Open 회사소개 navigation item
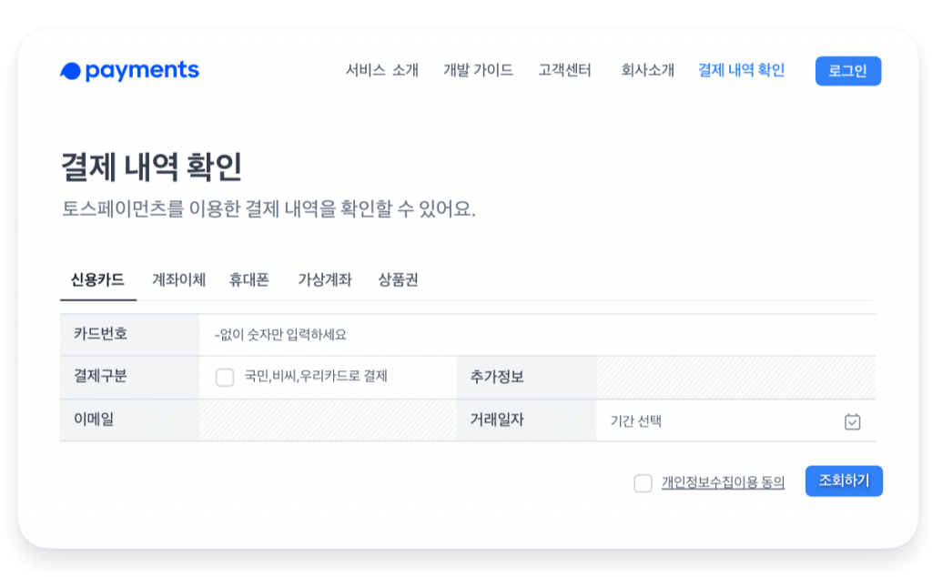932x577 pixels. coord(647,70)
